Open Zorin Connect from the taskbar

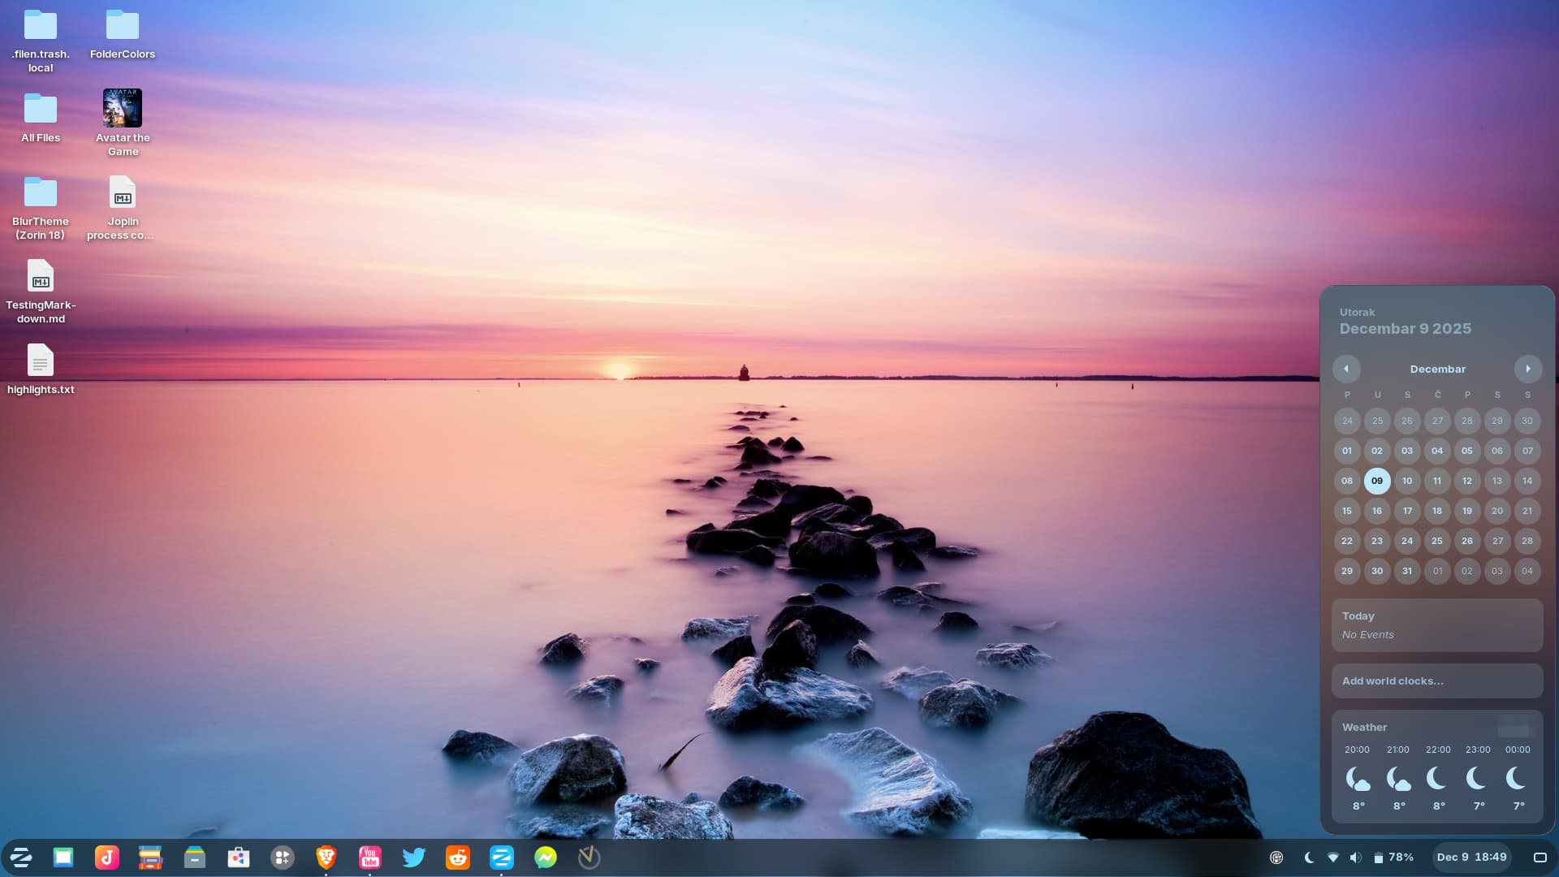pyautogui.click(x=502, y=858)
